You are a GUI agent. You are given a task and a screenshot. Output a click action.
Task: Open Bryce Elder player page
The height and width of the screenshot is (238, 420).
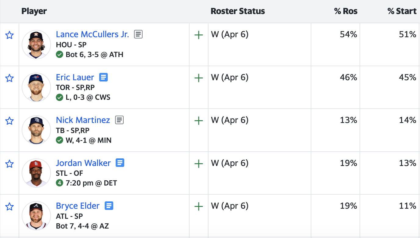(x=78, y=206)
